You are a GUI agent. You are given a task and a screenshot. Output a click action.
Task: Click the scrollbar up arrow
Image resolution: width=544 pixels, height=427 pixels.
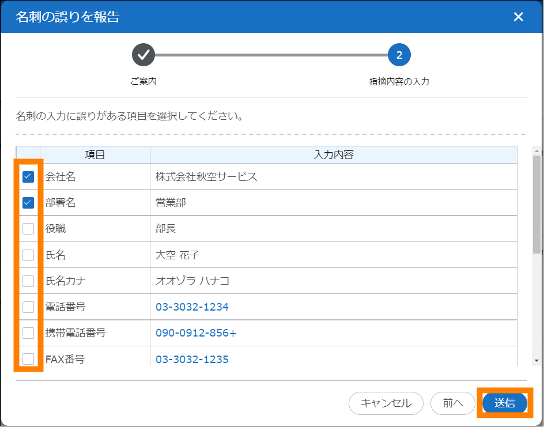[537, 151]
